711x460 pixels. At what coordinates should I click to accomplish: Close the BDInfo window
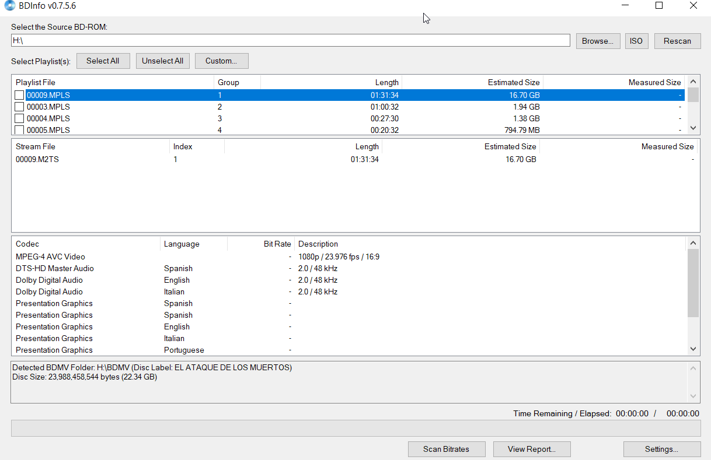693,6
